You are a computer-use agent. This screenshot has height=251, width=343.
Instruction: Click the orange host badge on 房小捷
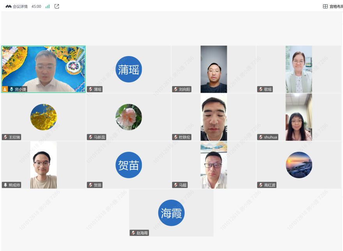(5, 89)
